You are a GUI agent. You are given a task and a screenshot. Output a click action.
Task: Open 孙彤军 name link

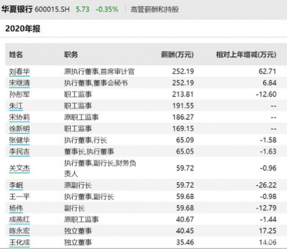coord(19,94)
